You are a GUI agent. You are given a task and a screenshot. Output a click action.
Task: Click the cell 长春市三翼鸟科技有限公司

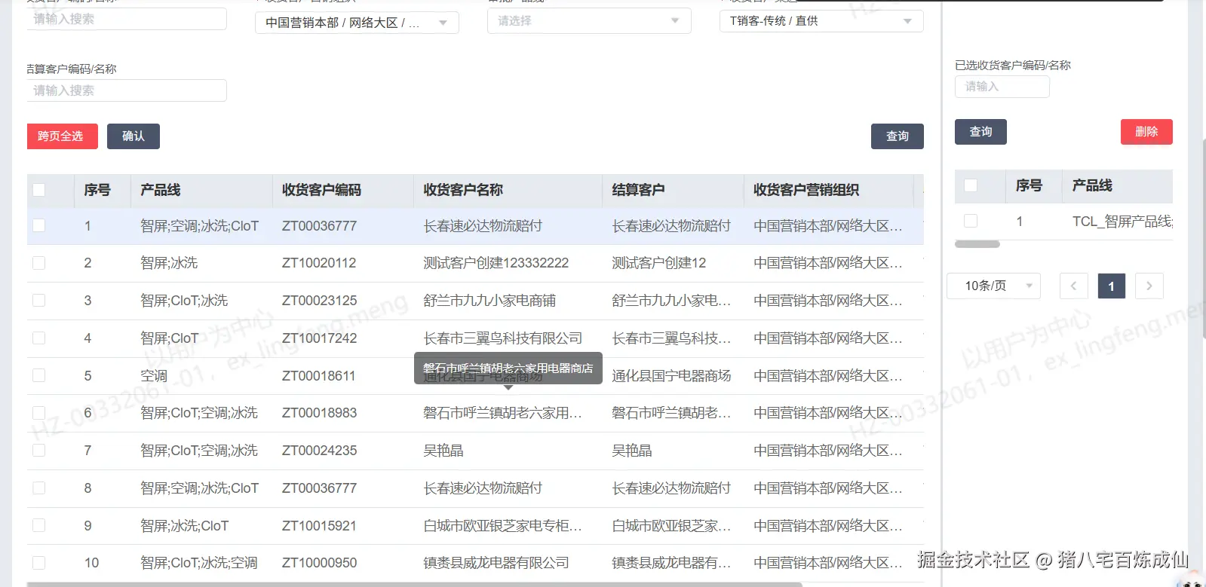[x=503, y=338]
